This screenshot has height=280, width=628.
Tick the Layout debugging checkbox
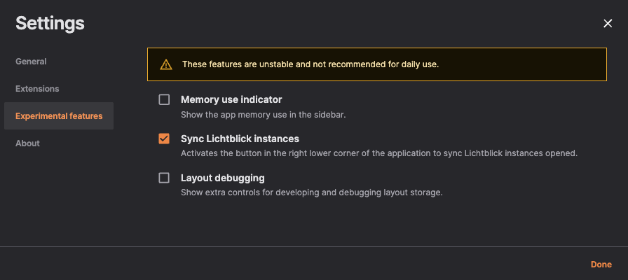pos(164,178)
